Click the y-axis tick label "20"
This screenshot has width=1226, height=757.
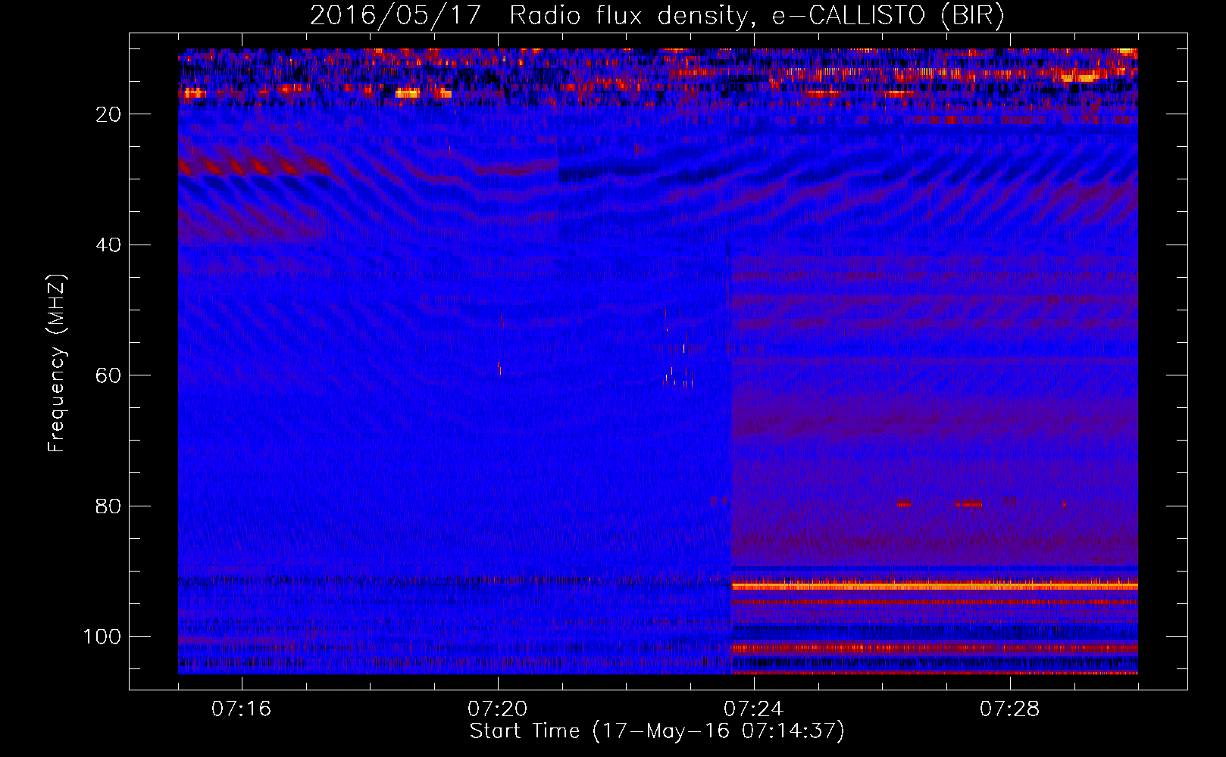108,114
